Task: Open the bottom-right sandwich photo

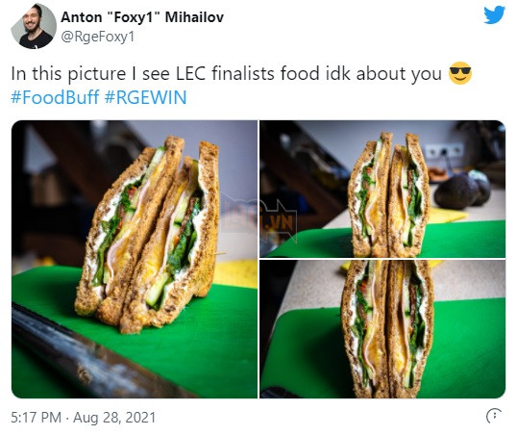Action: point(382,329)
